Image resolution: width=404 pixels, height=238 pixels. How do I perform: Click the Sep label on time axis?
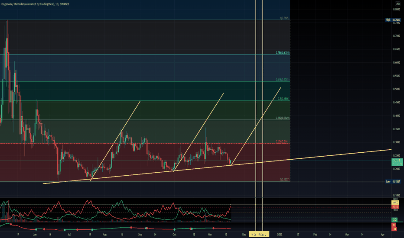pos(140,235)
